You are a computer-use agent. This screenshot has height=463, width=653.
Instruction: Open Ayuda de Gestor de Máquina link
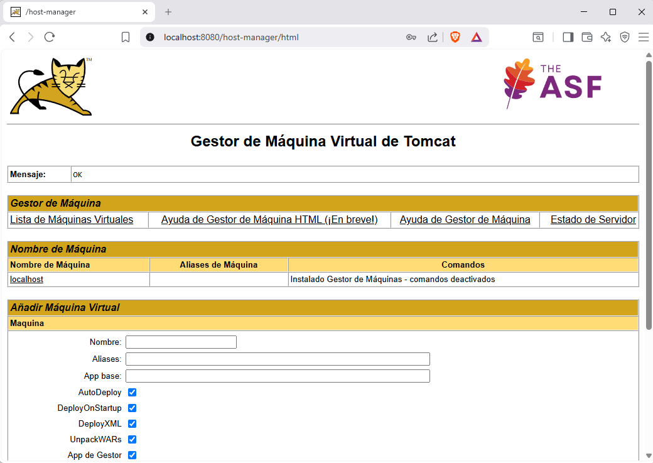(x=465, y=220)
